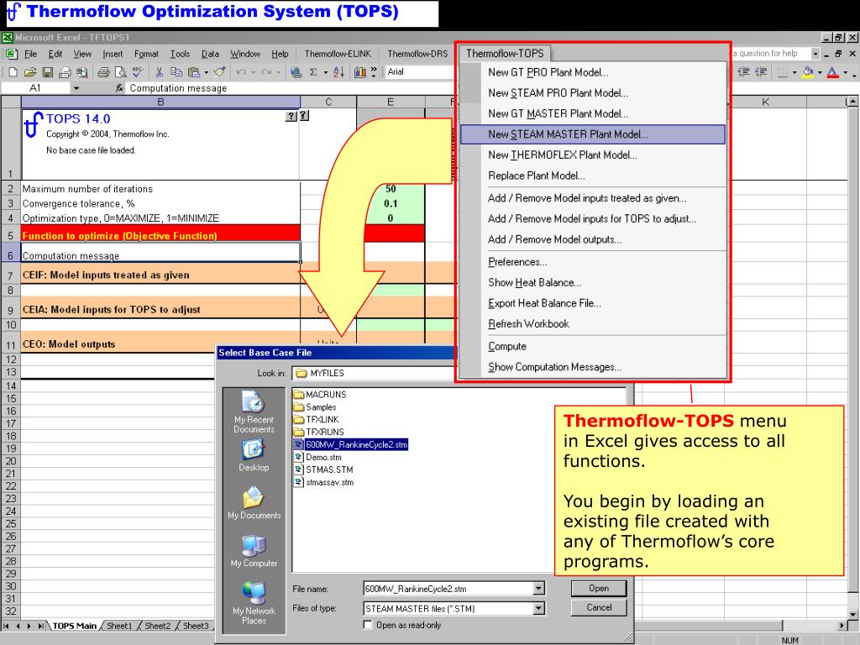The width and height of the screenshot is (860, 645).
Task: Open the Name Box dropdown arrow
Action: click(x=76, y=87)
